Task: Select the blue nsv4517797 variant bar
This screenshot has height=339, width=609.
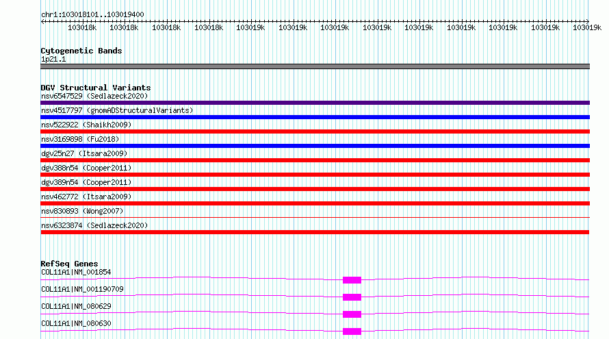Action: tap(315, 117)
